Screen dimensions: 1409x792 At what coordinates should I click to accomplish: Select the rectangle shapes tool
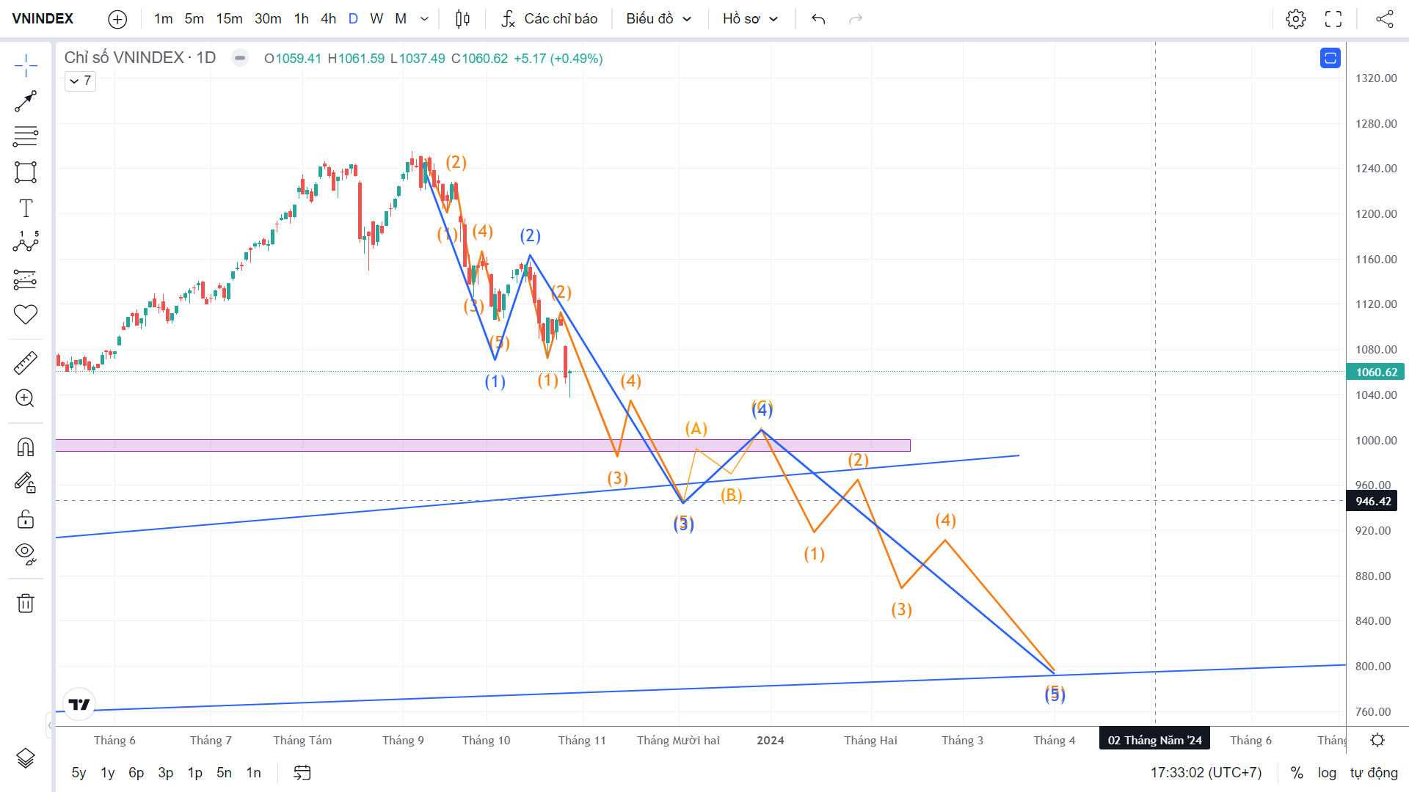[x=26, y=172]
